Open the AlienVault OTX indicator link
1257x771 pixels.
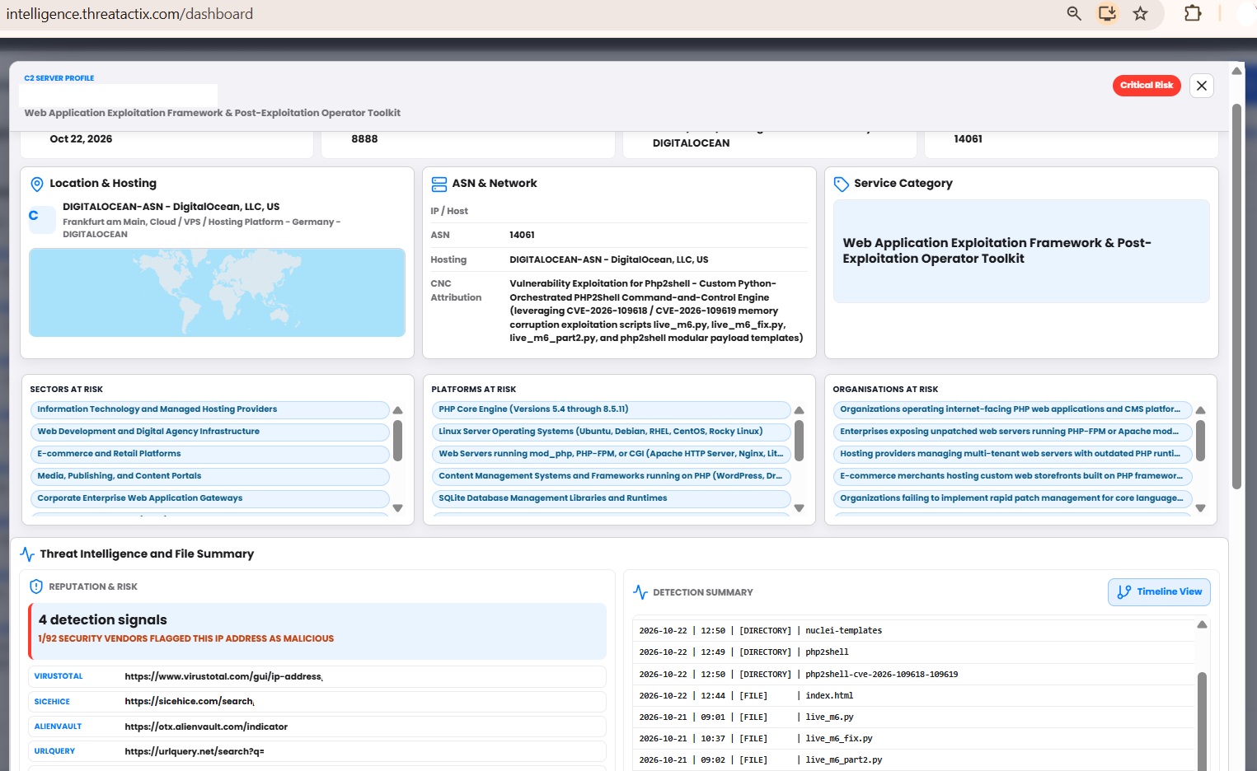(x=206, y=727)
